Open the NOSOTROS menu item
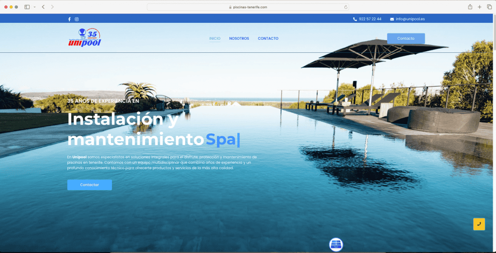This screenshot has height=253, width=496. 239,38
